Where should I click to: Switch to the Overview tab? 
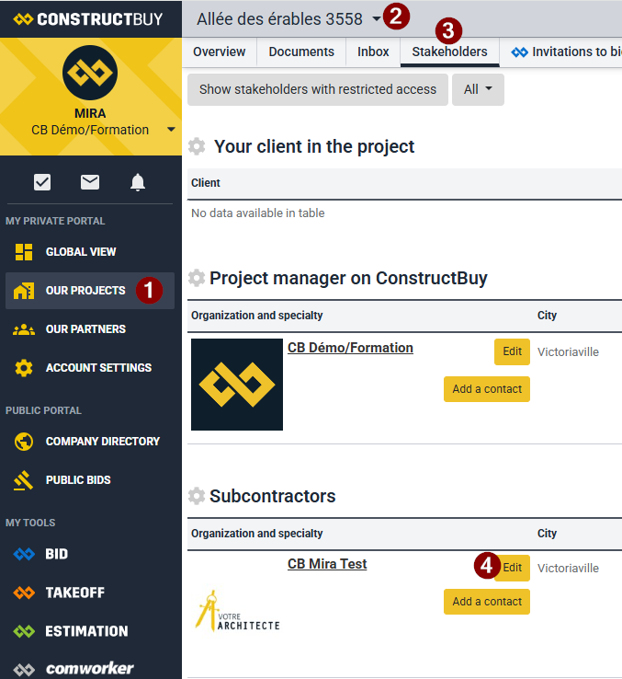220,52
